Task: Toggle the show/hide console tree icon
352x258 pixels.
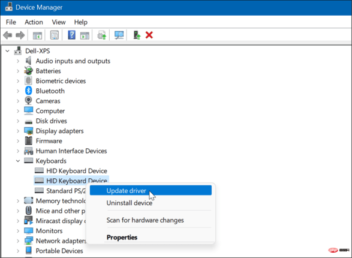Action: point(37,35)
